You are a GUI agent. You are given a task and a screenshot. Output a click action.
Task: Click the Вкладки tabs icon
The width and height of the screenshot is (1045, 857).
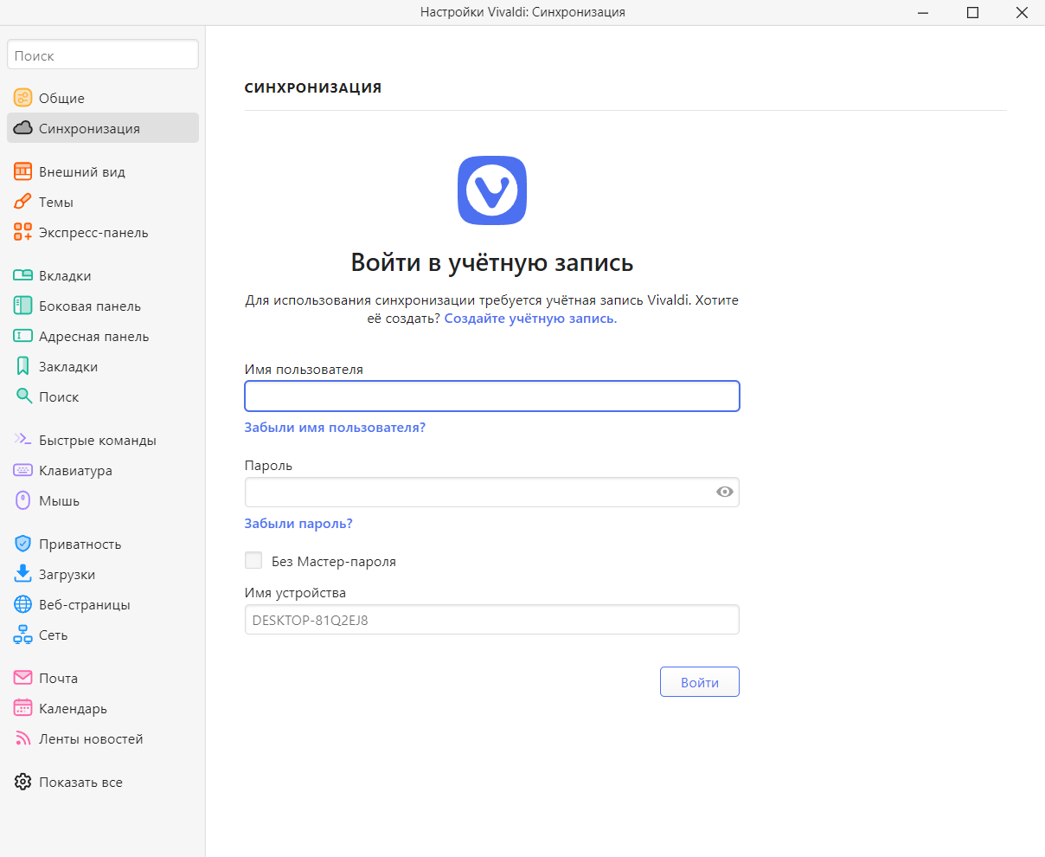coord(22,275)
